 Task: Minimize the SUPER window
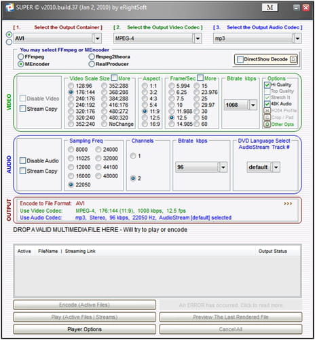click(x=297, y=7)
